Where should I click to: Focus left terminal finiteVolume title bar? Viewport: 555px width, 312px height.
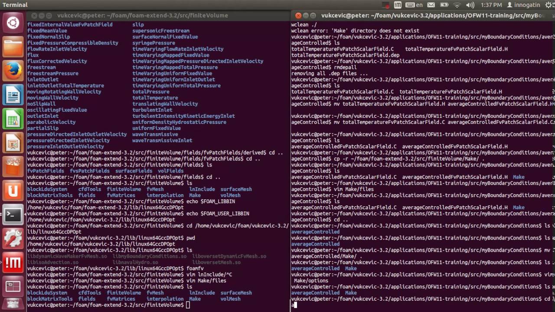coord(143,16)
